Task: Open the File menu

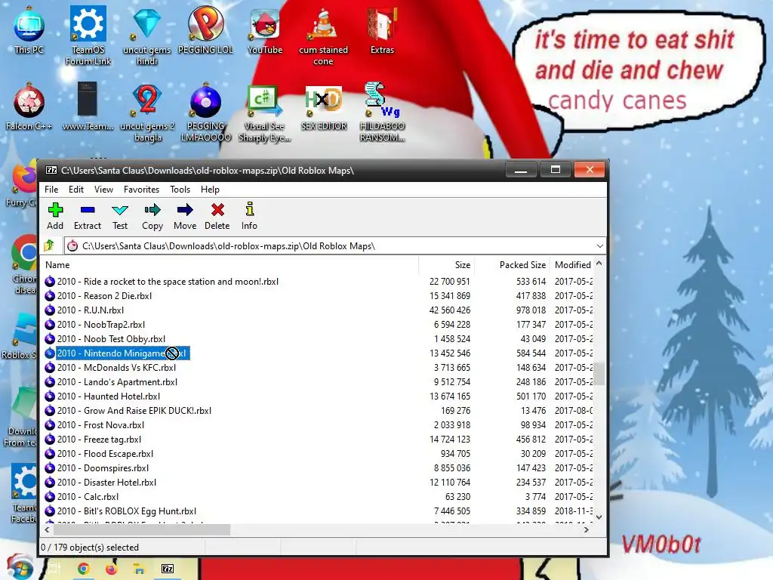Action: (x=51, y=190)
